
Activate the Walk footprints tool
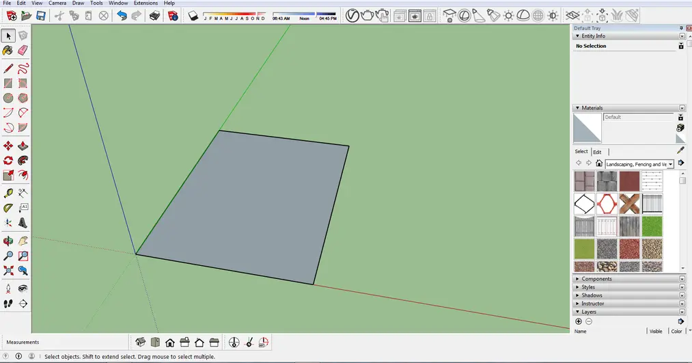coord(8,304)
